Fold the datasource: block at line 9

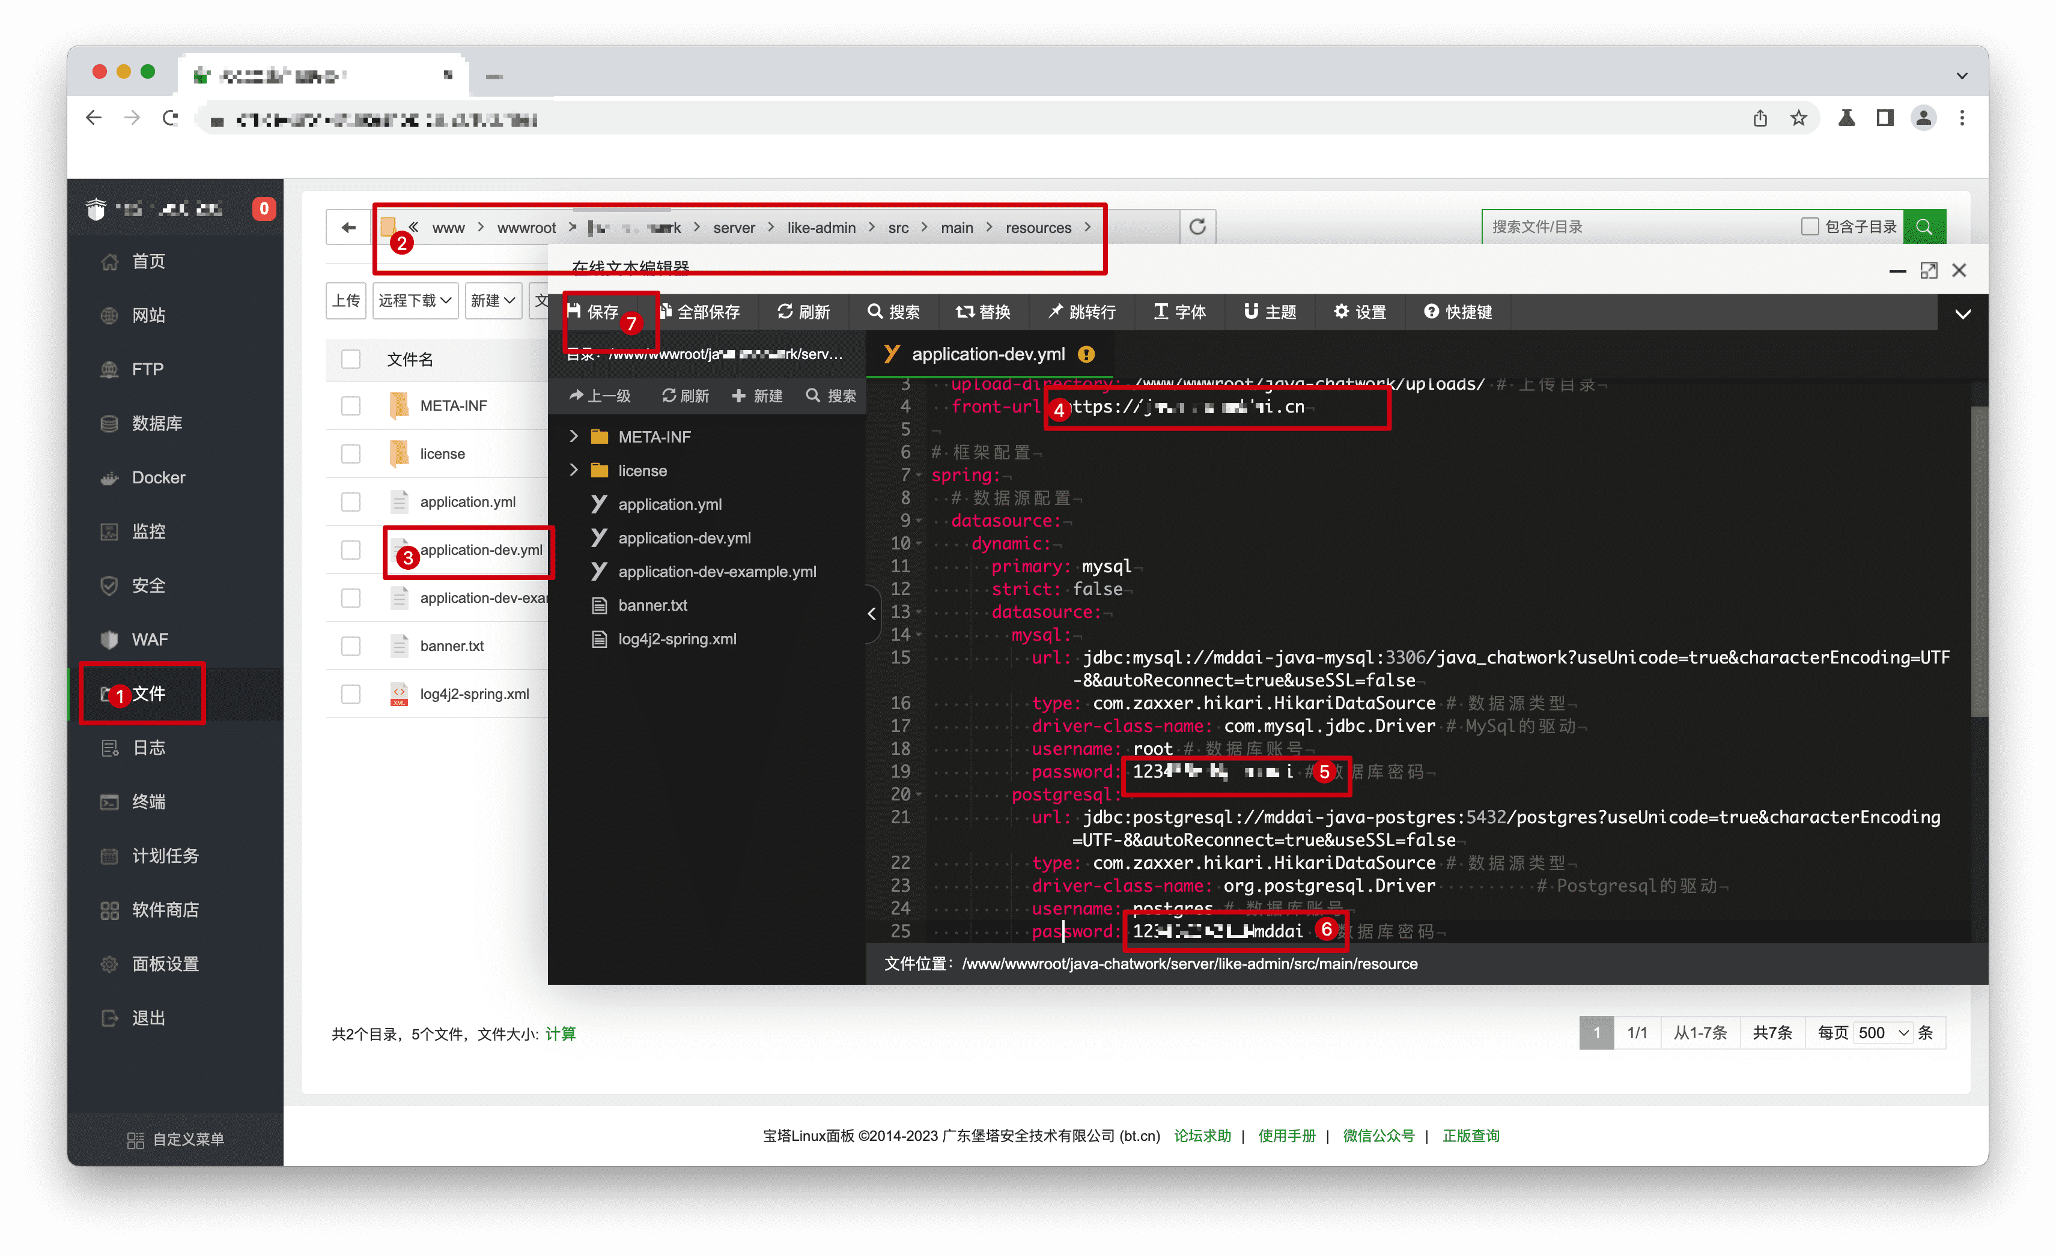pyautogui.click(x=919, y=521)
